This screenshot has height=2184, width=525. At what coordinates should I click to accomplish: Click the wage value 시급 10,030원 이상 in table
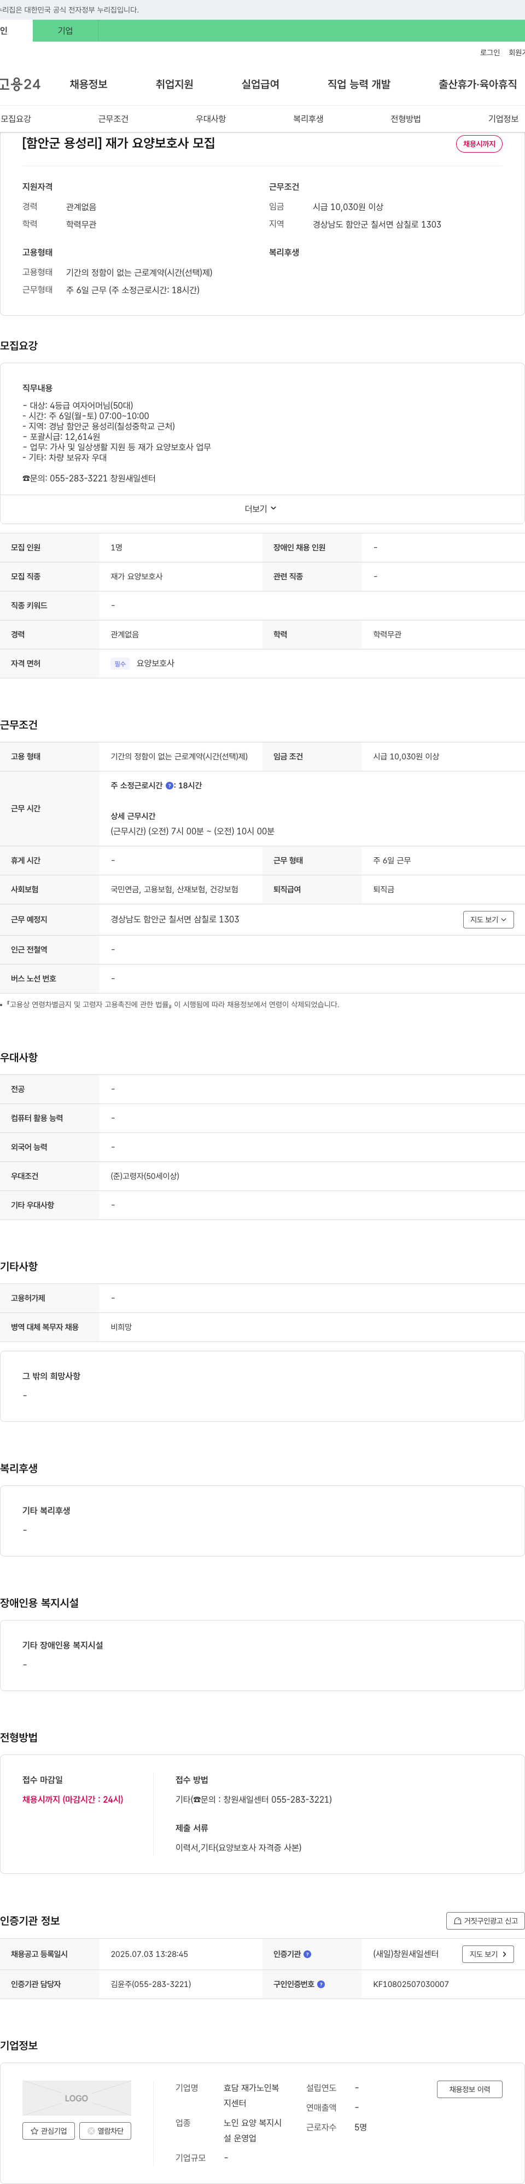click(x=406, y=756)
